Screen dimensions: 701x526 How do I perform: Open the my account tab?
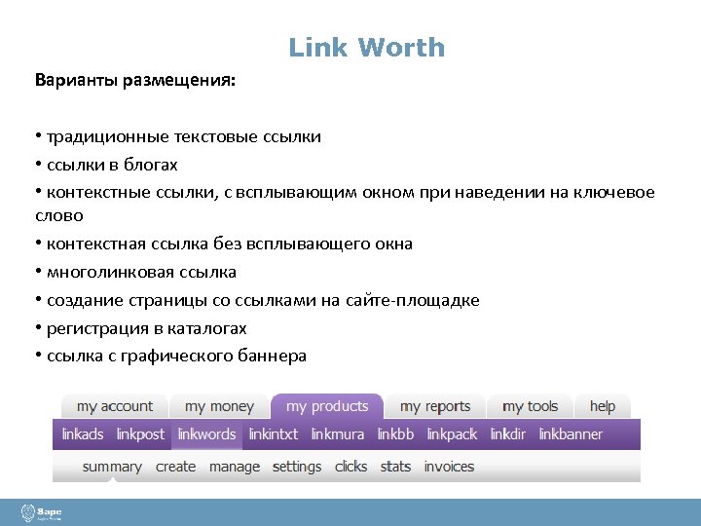pyautogui.click(x=115, y=406)
